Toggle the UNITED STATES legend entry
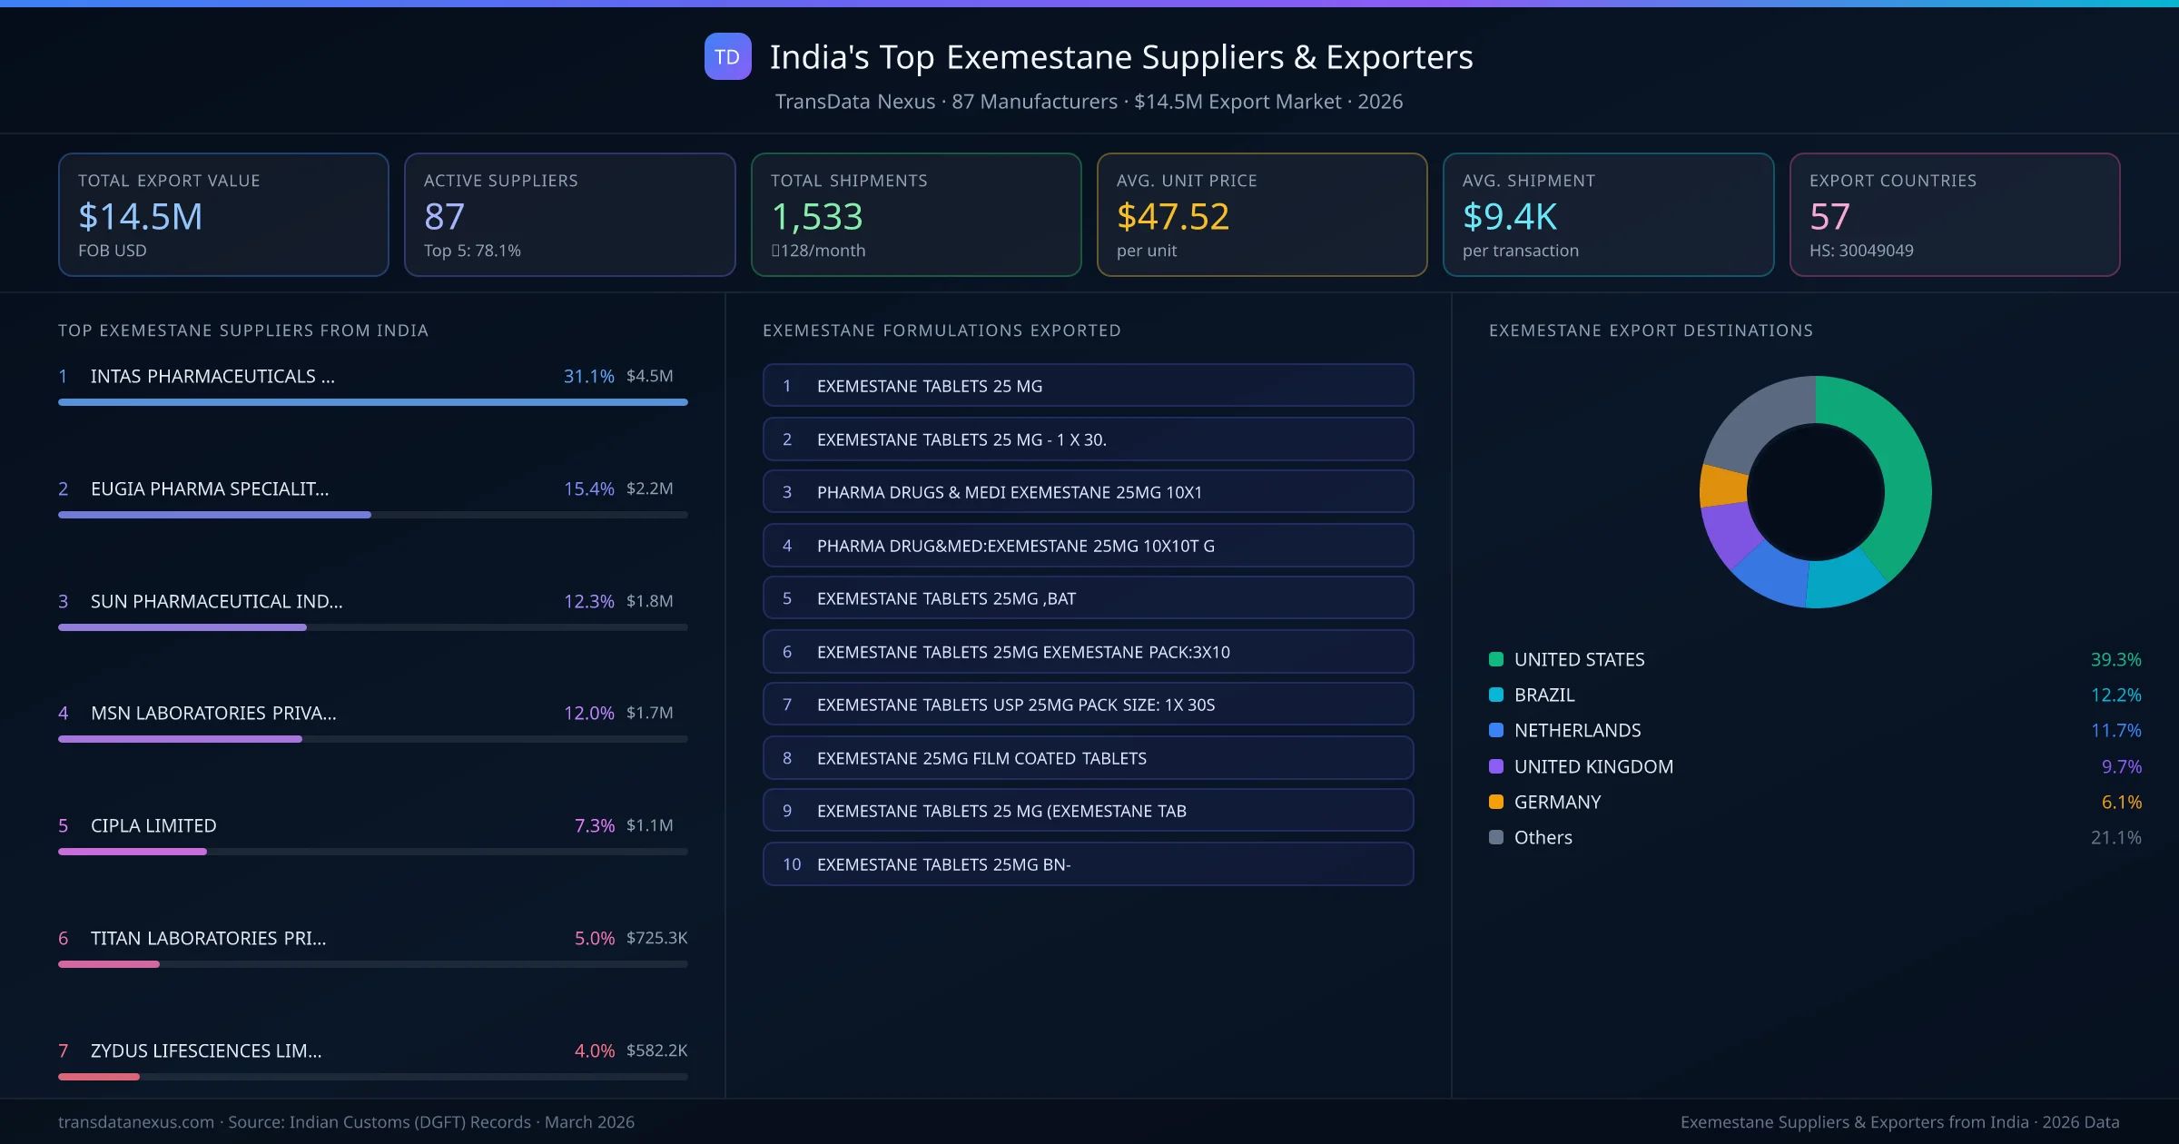The height and width of the screenshot is (1144, 2179). click(1578, 659)
